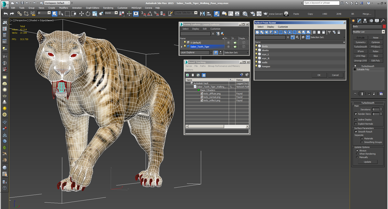Viewport: 388px width, 209px height.
Task: Open the MAXScript menu
Action: point(136,8)
